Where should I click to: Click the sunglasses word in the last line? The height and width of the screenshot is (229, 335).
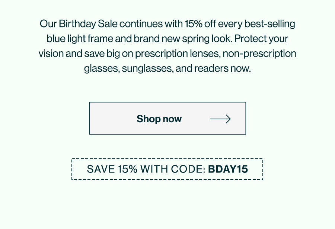click(148, 68)
